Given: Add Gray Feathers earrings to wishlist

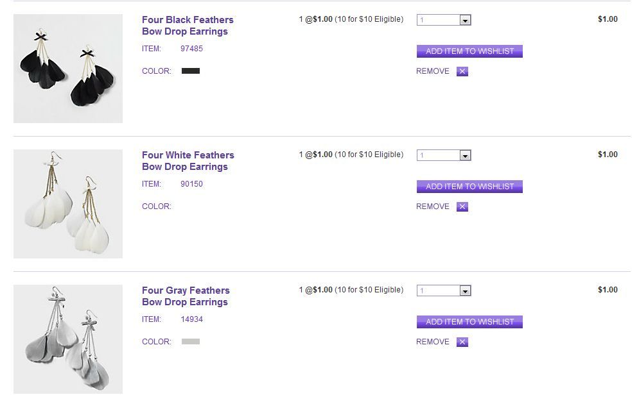Looking at the screenshot, I should point(469,322).
